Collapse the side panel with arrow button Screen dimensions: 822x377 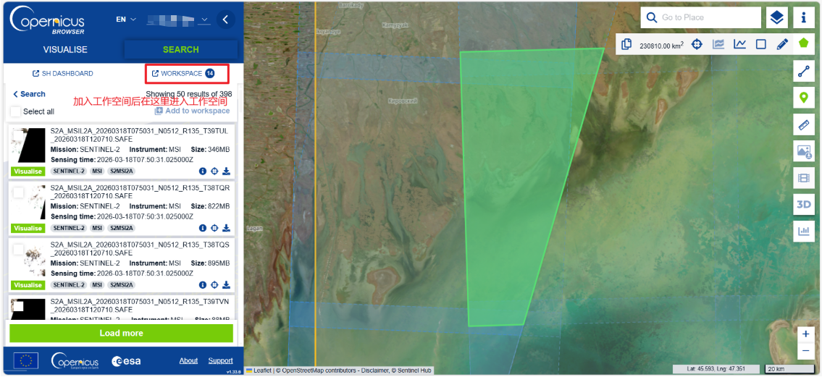225,20
